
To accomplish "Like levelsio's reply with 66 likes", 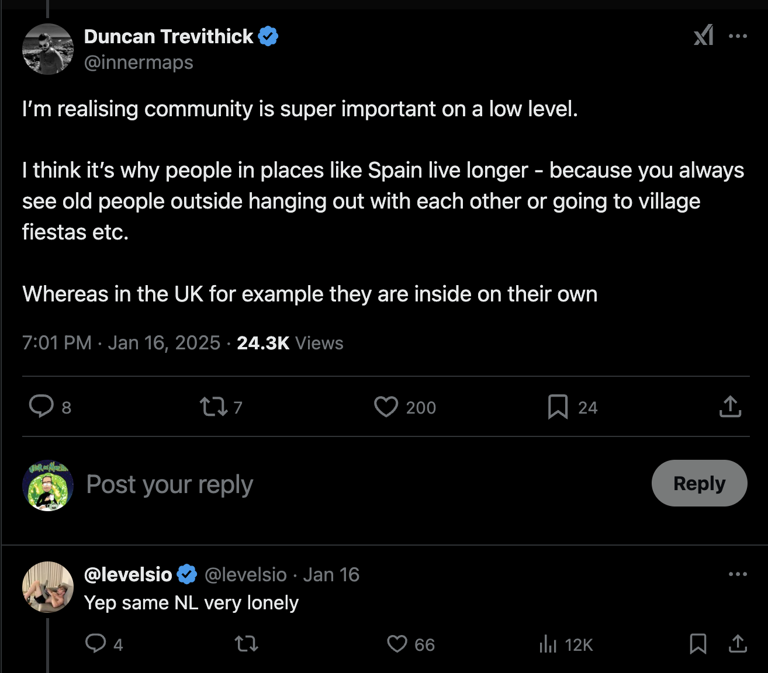I will pos(397,644).
